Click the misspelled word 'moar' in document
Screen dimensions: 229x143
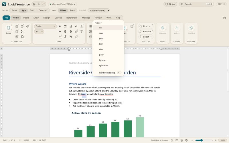pyautogui.click(x=102, y=94)
